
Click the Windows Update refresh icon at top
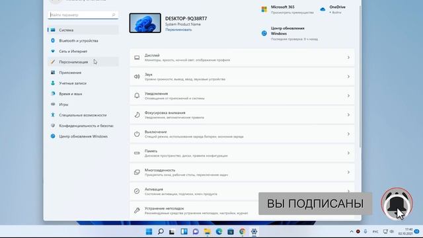pyautogui.click(x=264, y=33)
